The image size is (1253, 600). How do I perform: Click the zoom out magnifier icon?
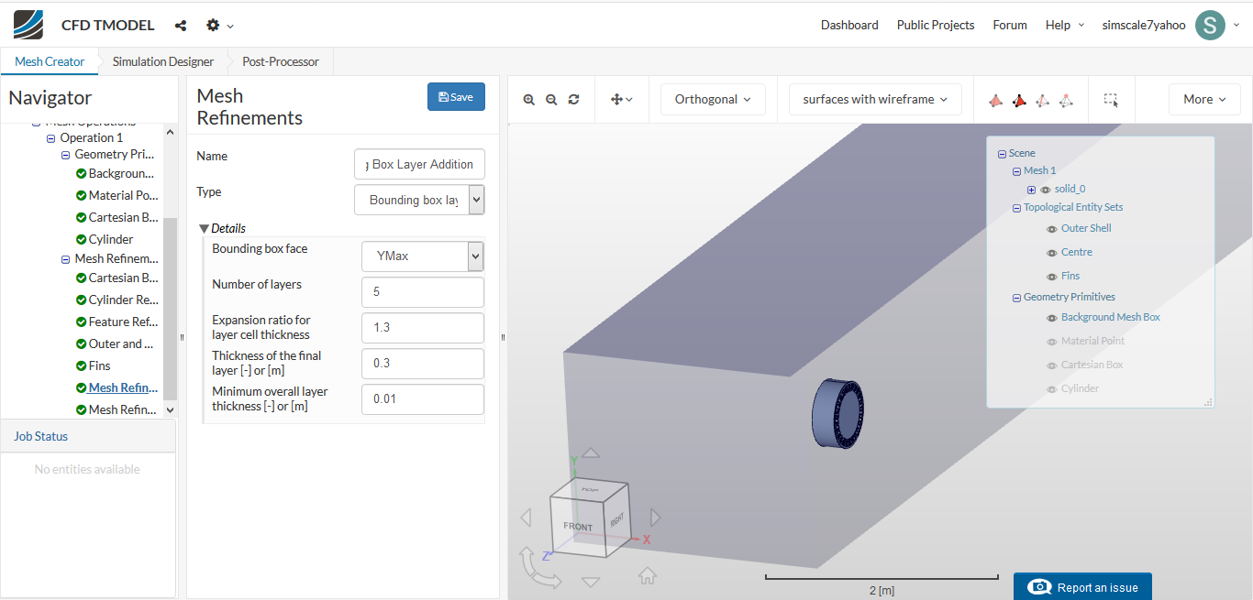(551, 100)
